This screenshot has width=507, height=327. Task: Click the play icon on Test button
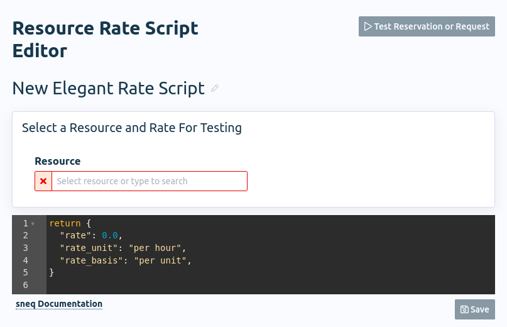point(368,26)
